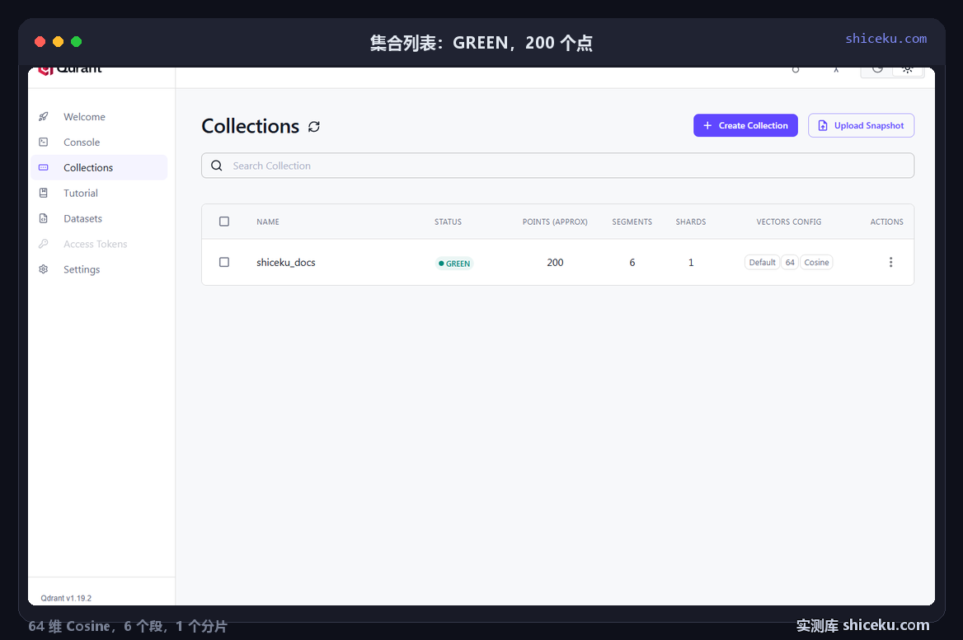The image size is (963, 640).
Task: Click the SHARDS column header
Action: click(691, 222)
